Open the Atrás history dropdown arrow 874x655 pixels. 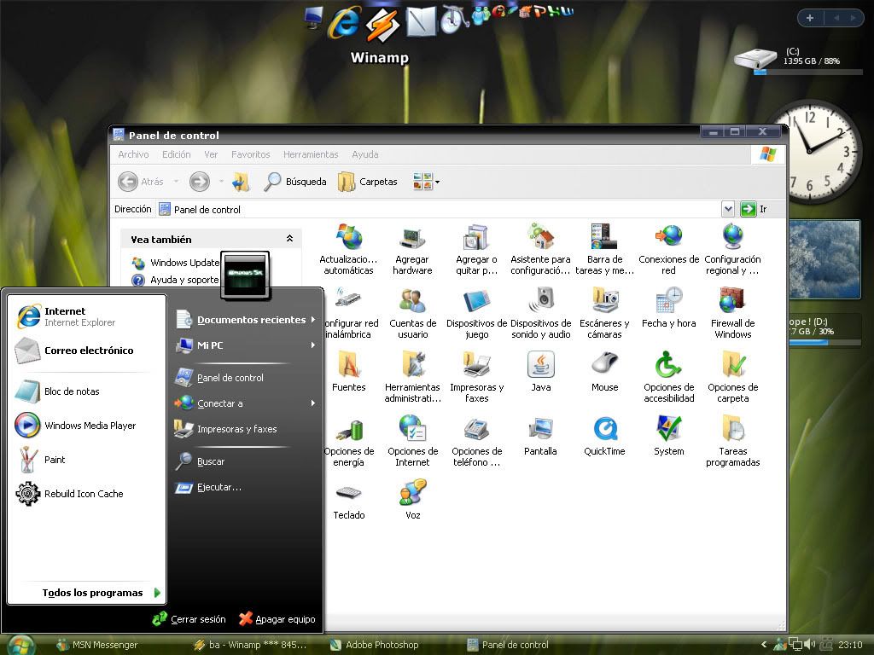[176, 182]
